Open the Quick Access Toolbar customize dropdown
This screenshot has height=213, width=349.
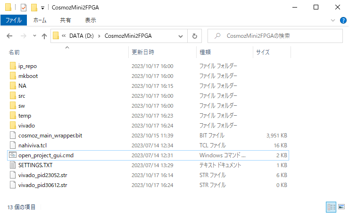click(x=42, y=8)
